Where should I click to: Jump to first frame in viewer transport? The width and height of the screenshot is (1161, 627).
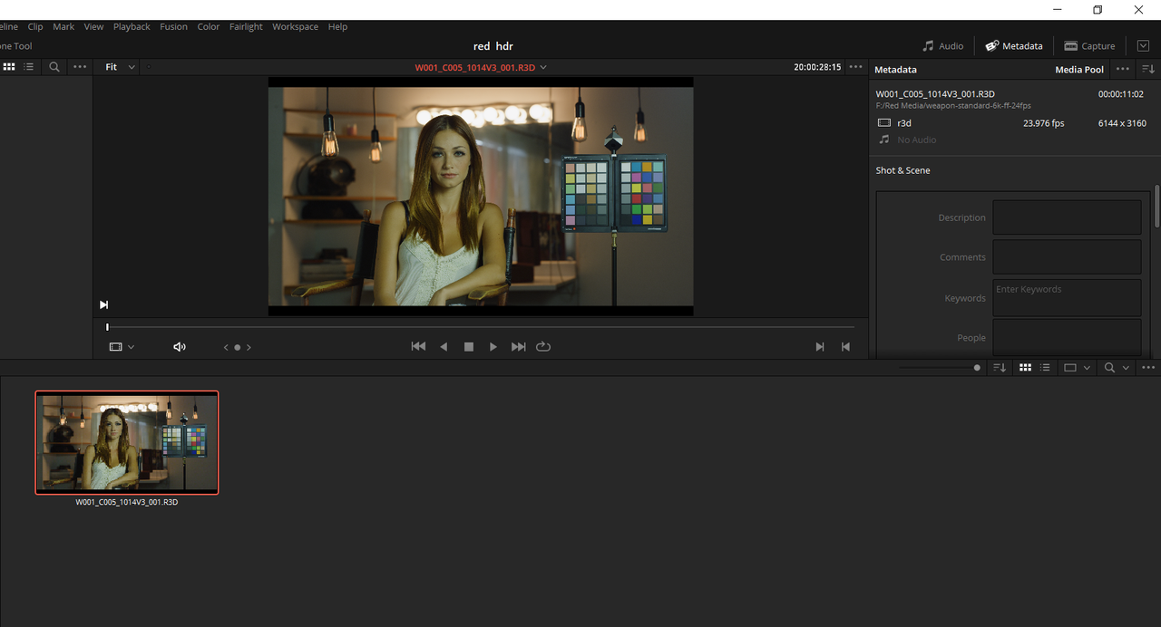point(418,347)
